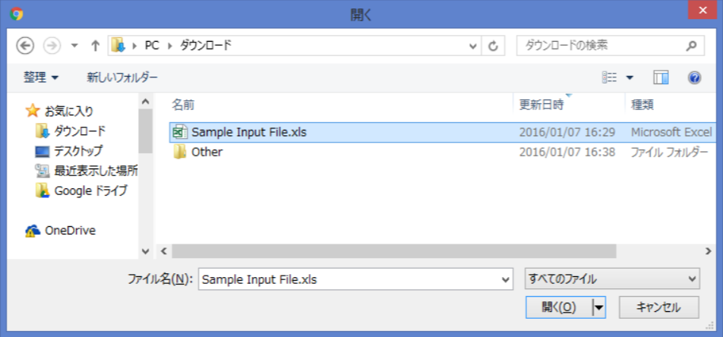Go up one folder level

95,46
